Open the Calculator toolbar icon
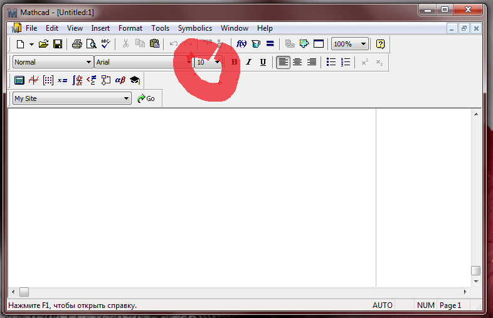Viewport: 493px width, 318px height. click(x=19, y=80)
